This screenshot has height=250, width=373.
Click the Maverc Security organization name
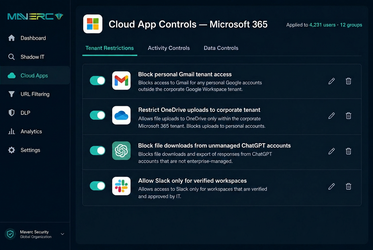(x=34, y=232)
